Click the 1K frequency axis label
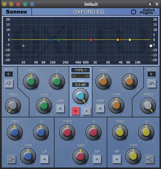Image resolution: width=161 pixels, height=169 pixels. 95,62
